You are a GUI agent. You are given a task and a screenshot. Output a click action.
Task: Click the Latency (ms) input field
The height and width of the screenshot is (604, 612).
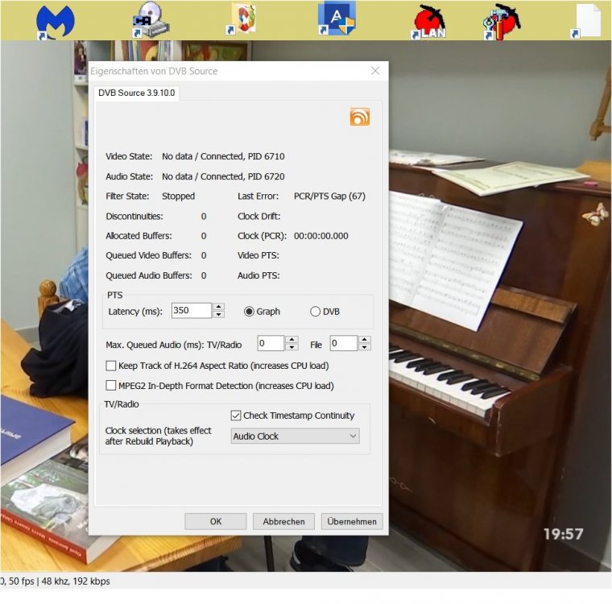tap(191, 311)
